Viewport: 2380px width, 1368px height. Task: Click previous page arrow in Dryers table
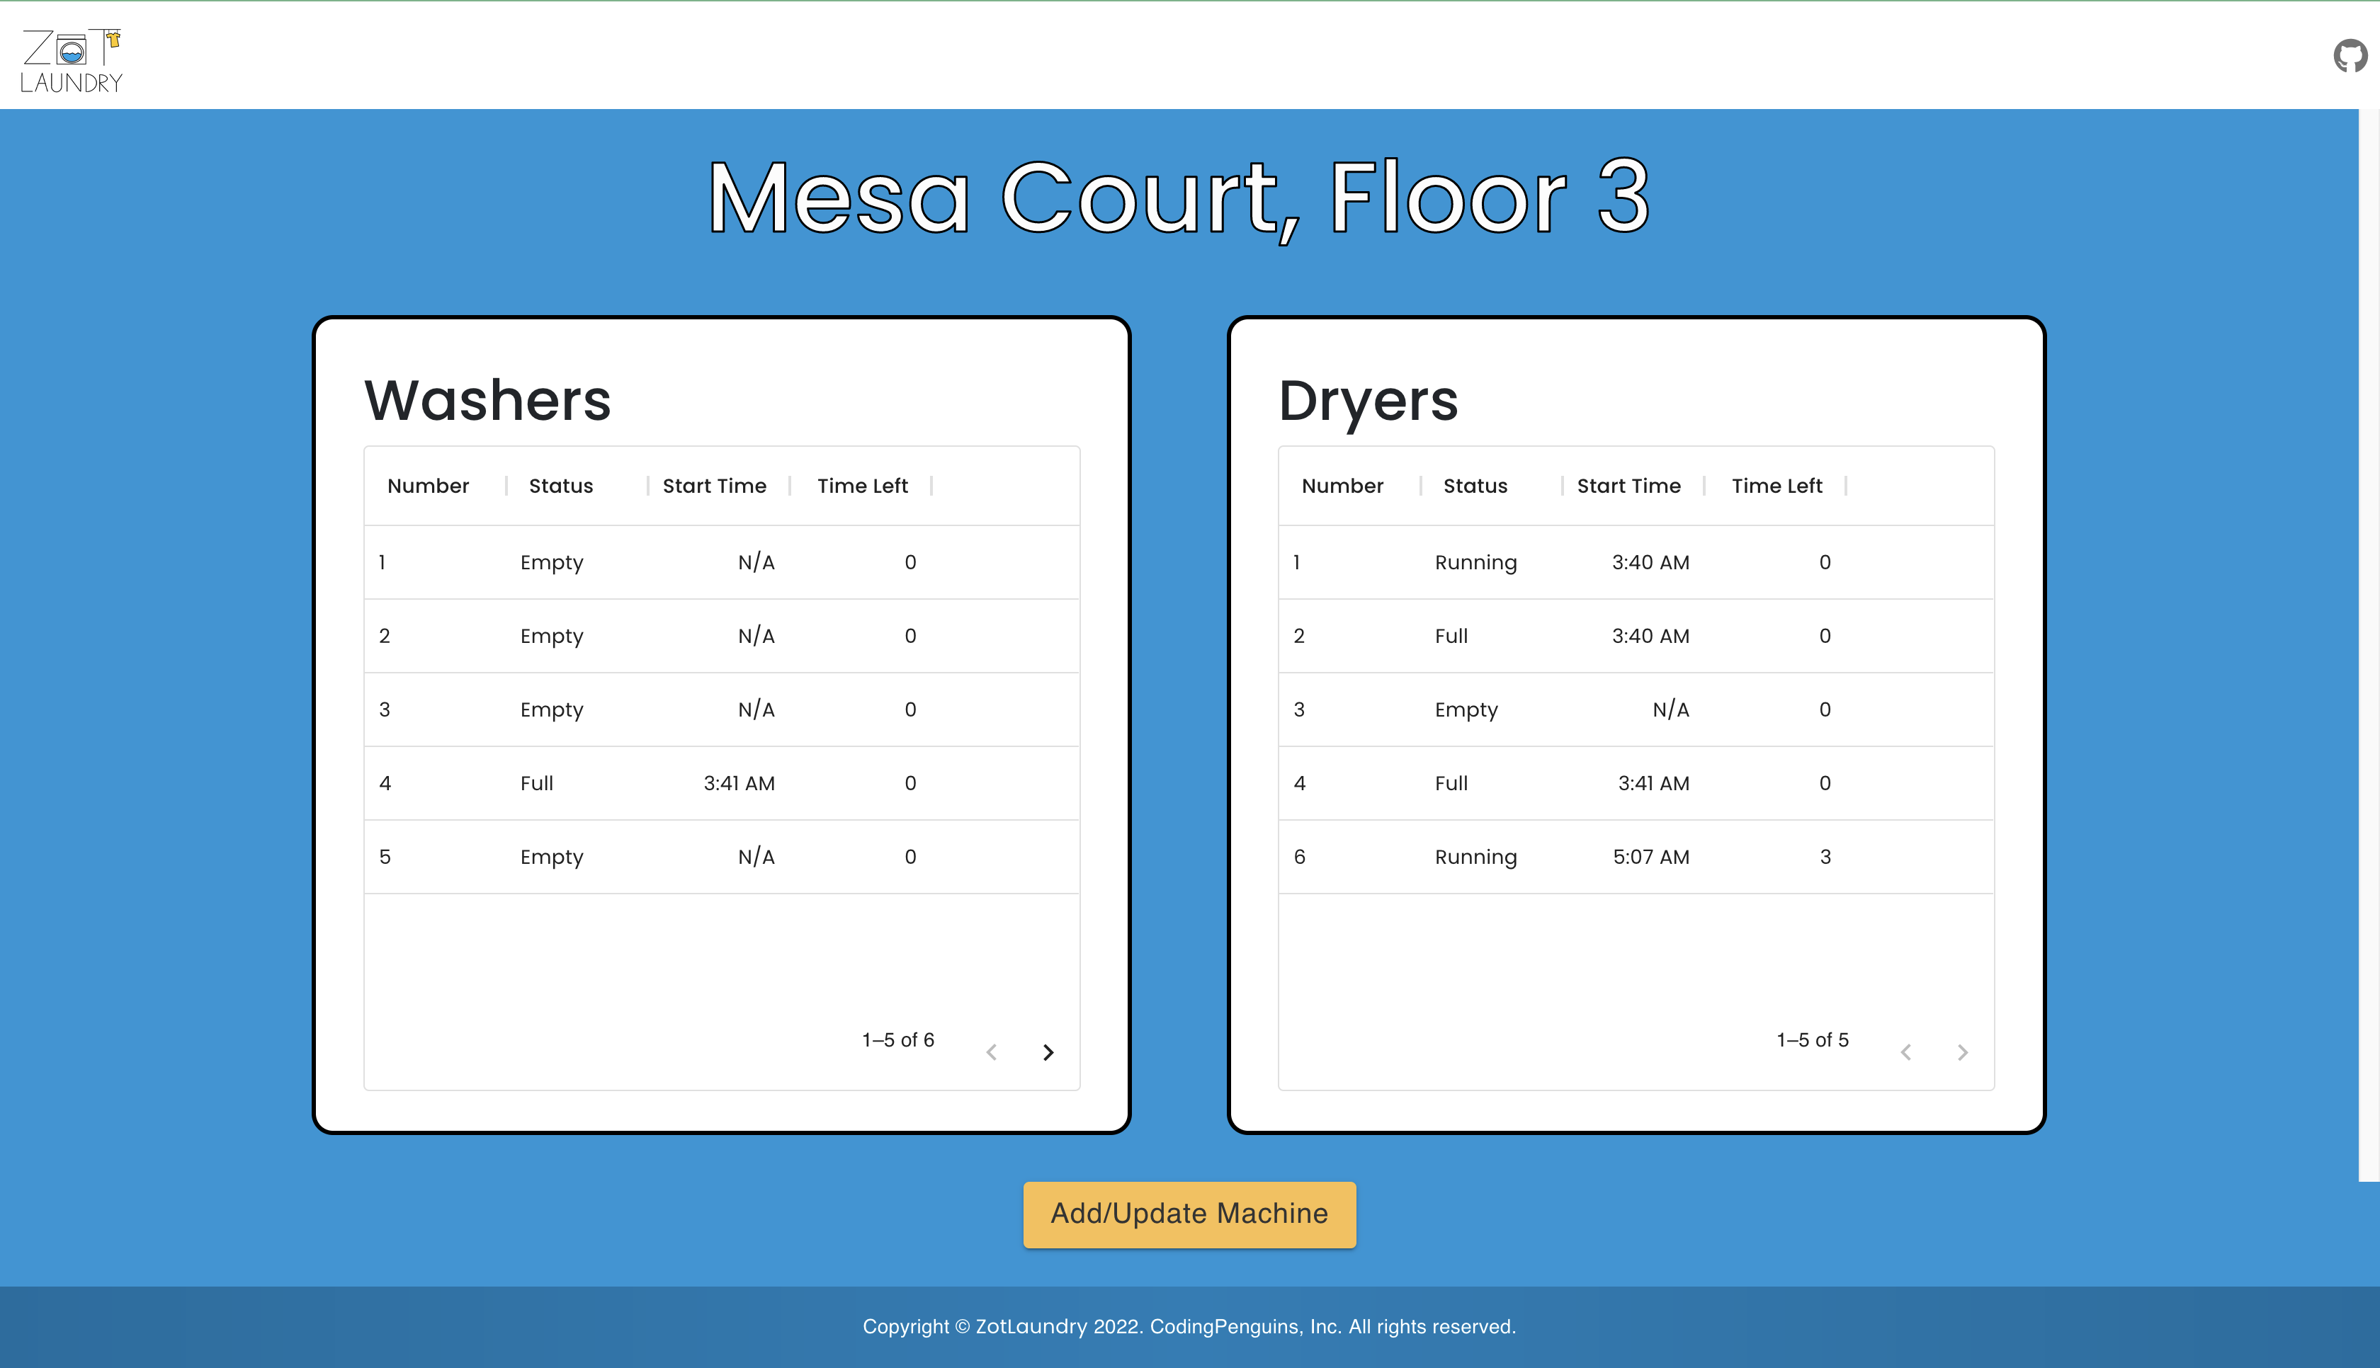pos(1905,1052)
